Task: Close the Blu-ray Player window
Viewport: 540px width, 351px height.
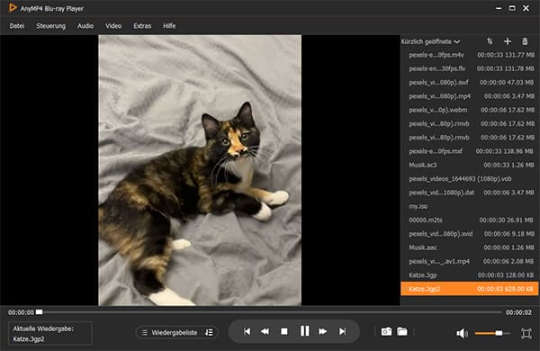Action: (526, 8)
